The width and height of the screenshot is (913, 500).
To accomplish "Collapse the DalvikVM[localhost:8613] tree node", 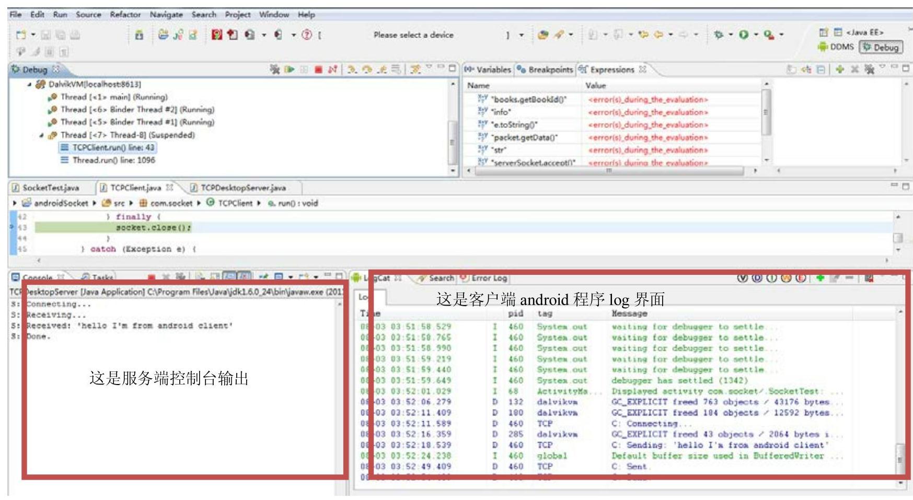I will point(30,85).
